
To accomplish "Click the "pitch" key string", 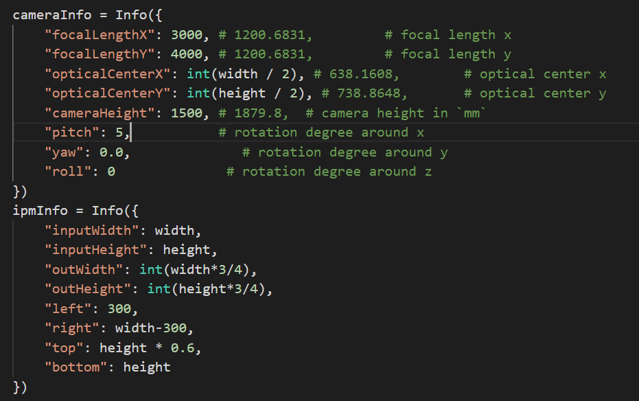I will 72,133.
